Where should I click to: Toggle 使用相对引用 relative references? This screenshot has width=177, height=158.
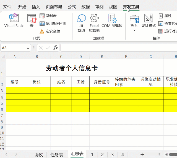(53, 23)
